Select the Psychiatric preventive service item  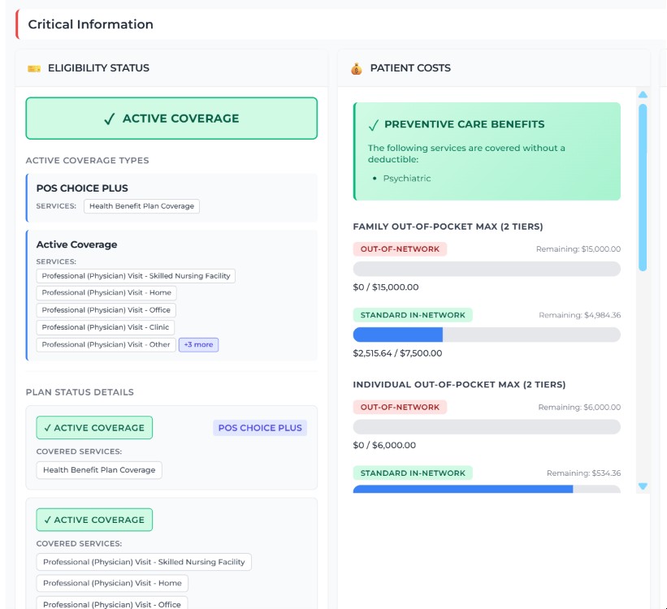[407, 179]
